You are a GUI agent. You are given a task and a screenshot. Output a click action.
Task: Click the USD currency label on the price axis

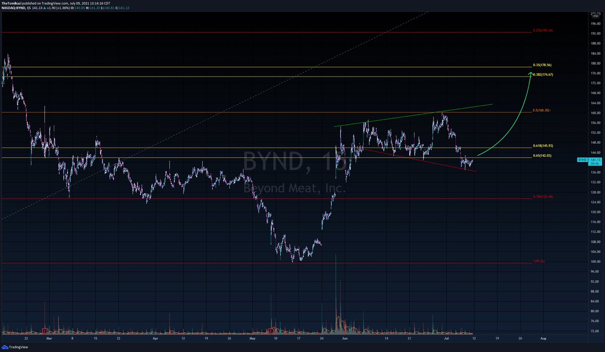(594, 16)
